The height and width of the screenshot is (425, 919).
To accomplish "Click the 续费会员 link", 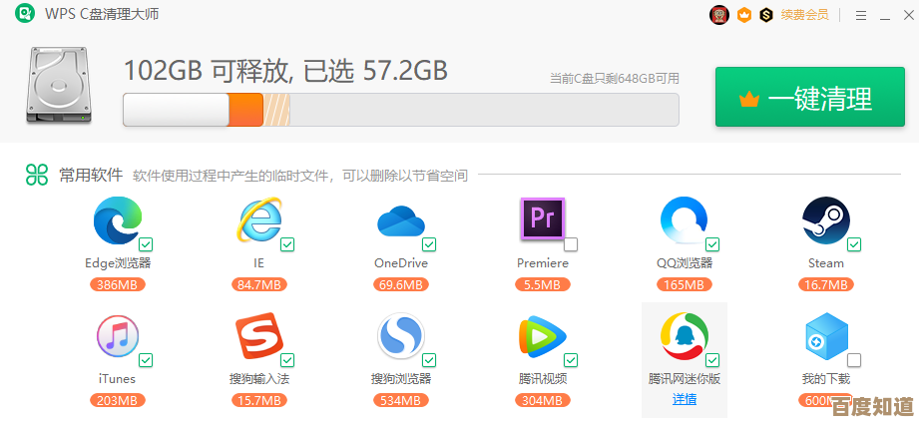I will click(804, 15).
